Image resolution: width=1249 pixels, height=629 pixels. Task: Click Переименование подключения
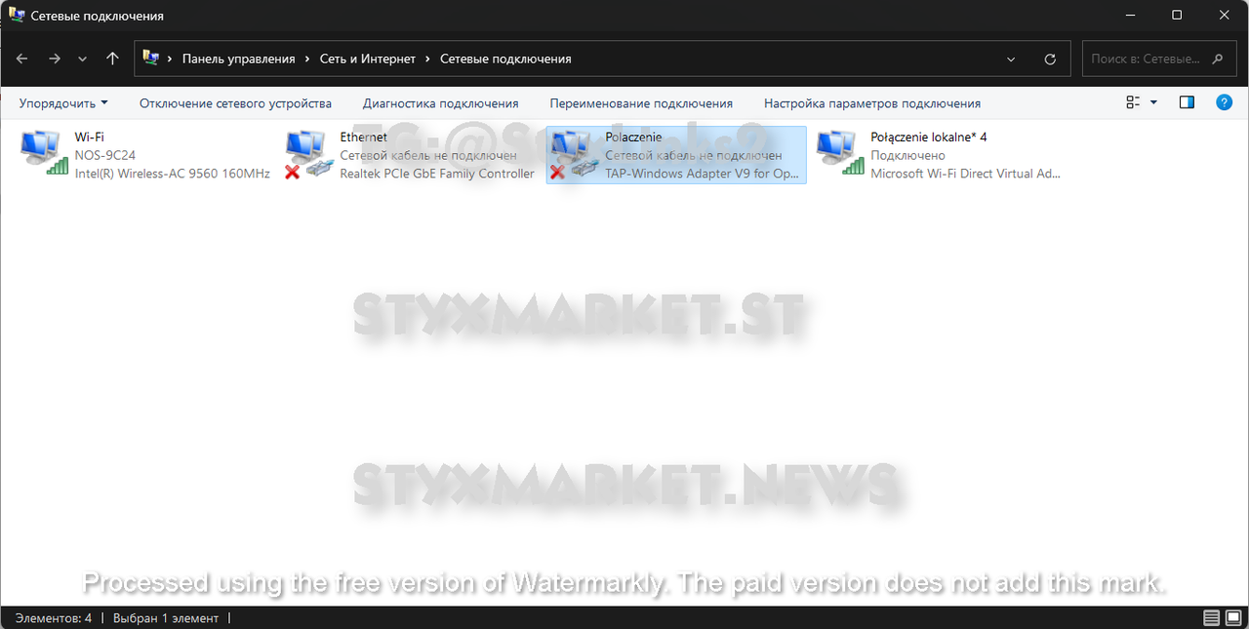[641, 103]
